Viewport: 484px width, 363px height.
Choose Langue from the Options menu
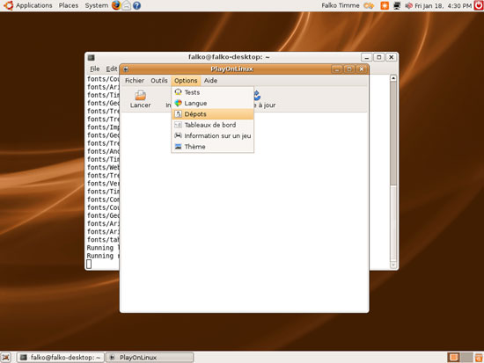(213, 103)
